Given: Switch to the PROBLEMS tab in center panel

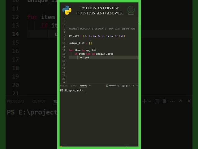Looking at the screenshot, I should pyautogui.click(x=64, y=86).
